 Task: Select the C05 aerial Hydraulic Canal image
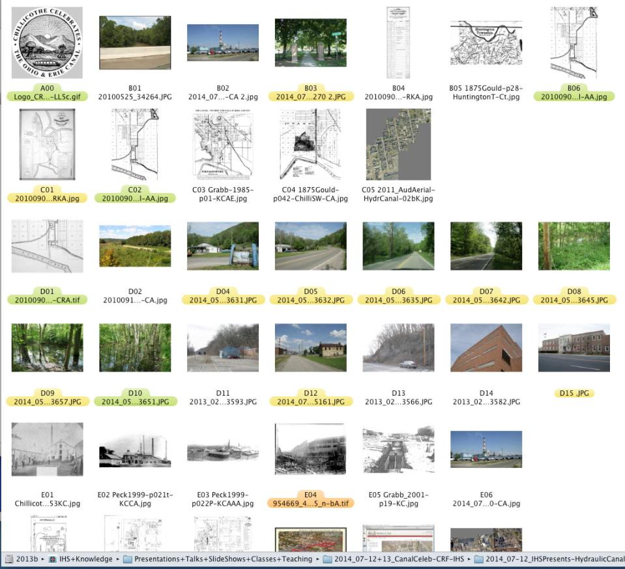tap(398, 144)
